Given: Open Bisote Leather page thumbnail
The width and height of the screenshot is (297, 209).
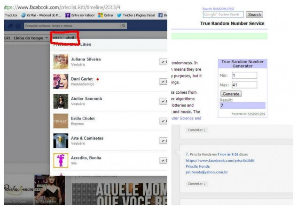Looking at the screenshot, I should (x=50, y=190).
